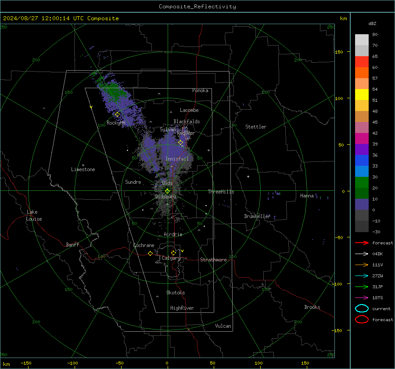Click the yellow diamond marker near RockyMH
Viewport: 395px width, 369px height.
pyautogui.click(x=117, y=115)
